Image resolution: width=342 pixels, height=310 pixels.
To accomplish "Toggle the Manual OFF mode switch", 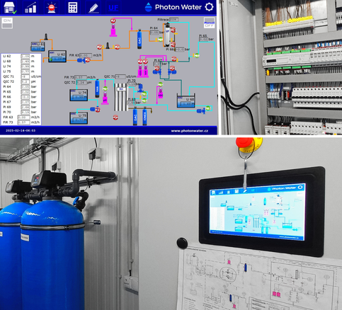I will [x=210, y=23].
